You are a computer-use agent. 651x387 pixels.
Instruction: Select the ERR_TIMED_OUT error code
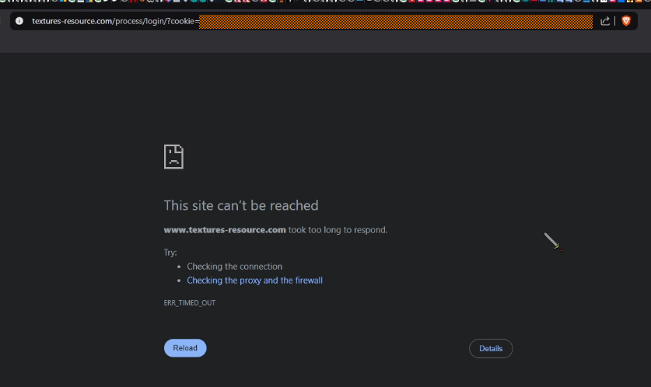[x=189, y=303]
